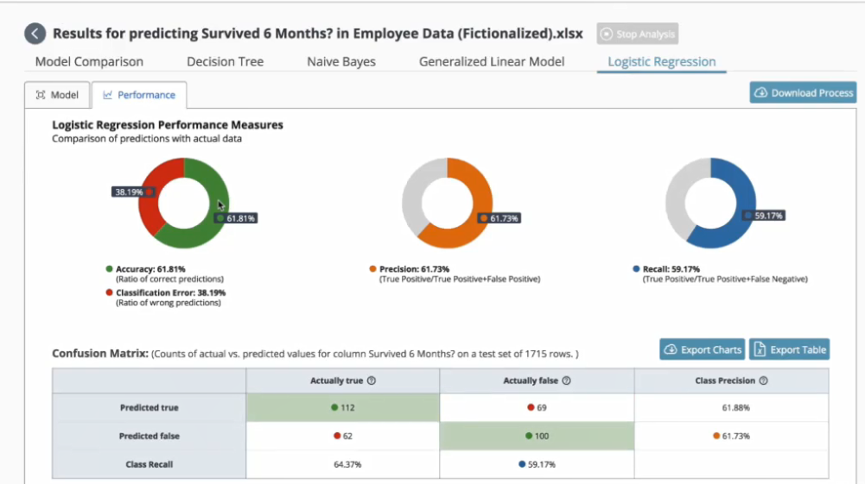Click the Predicted true 112 cell
The width and height of the screenshot is (865, 484).
click(x=342, y=408)
